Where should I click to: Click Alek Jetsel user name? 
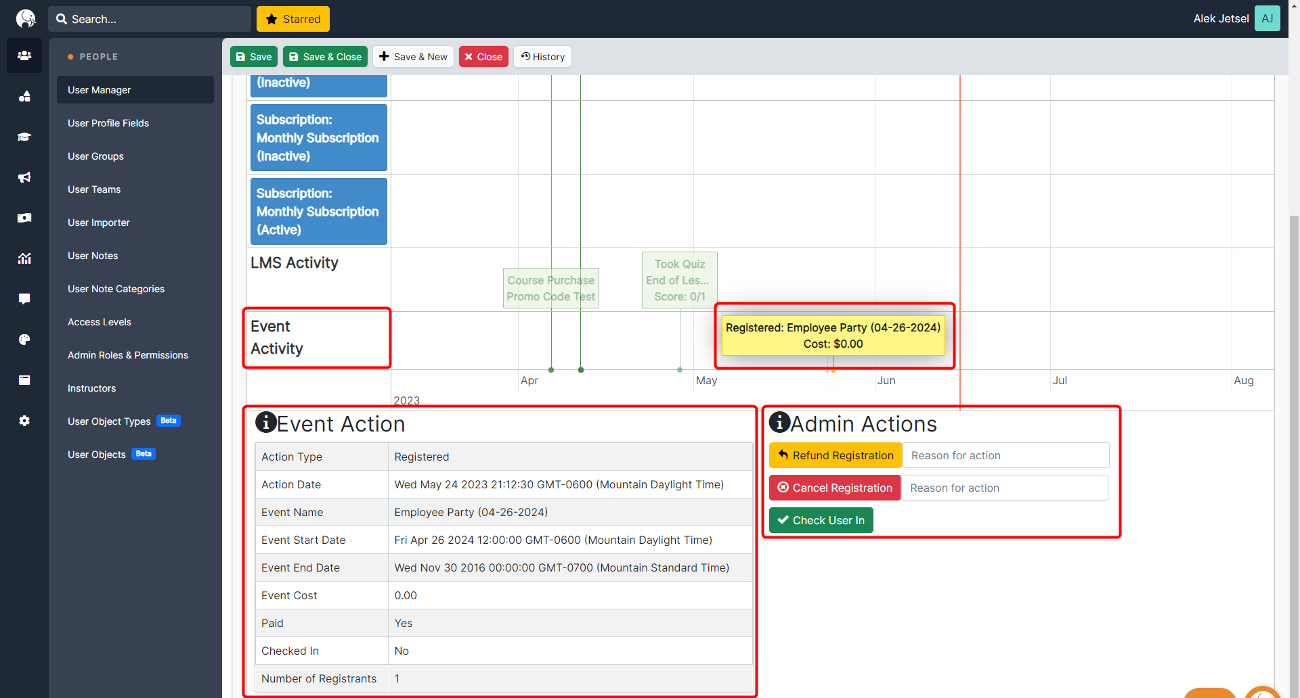[x=1221, y=19]
